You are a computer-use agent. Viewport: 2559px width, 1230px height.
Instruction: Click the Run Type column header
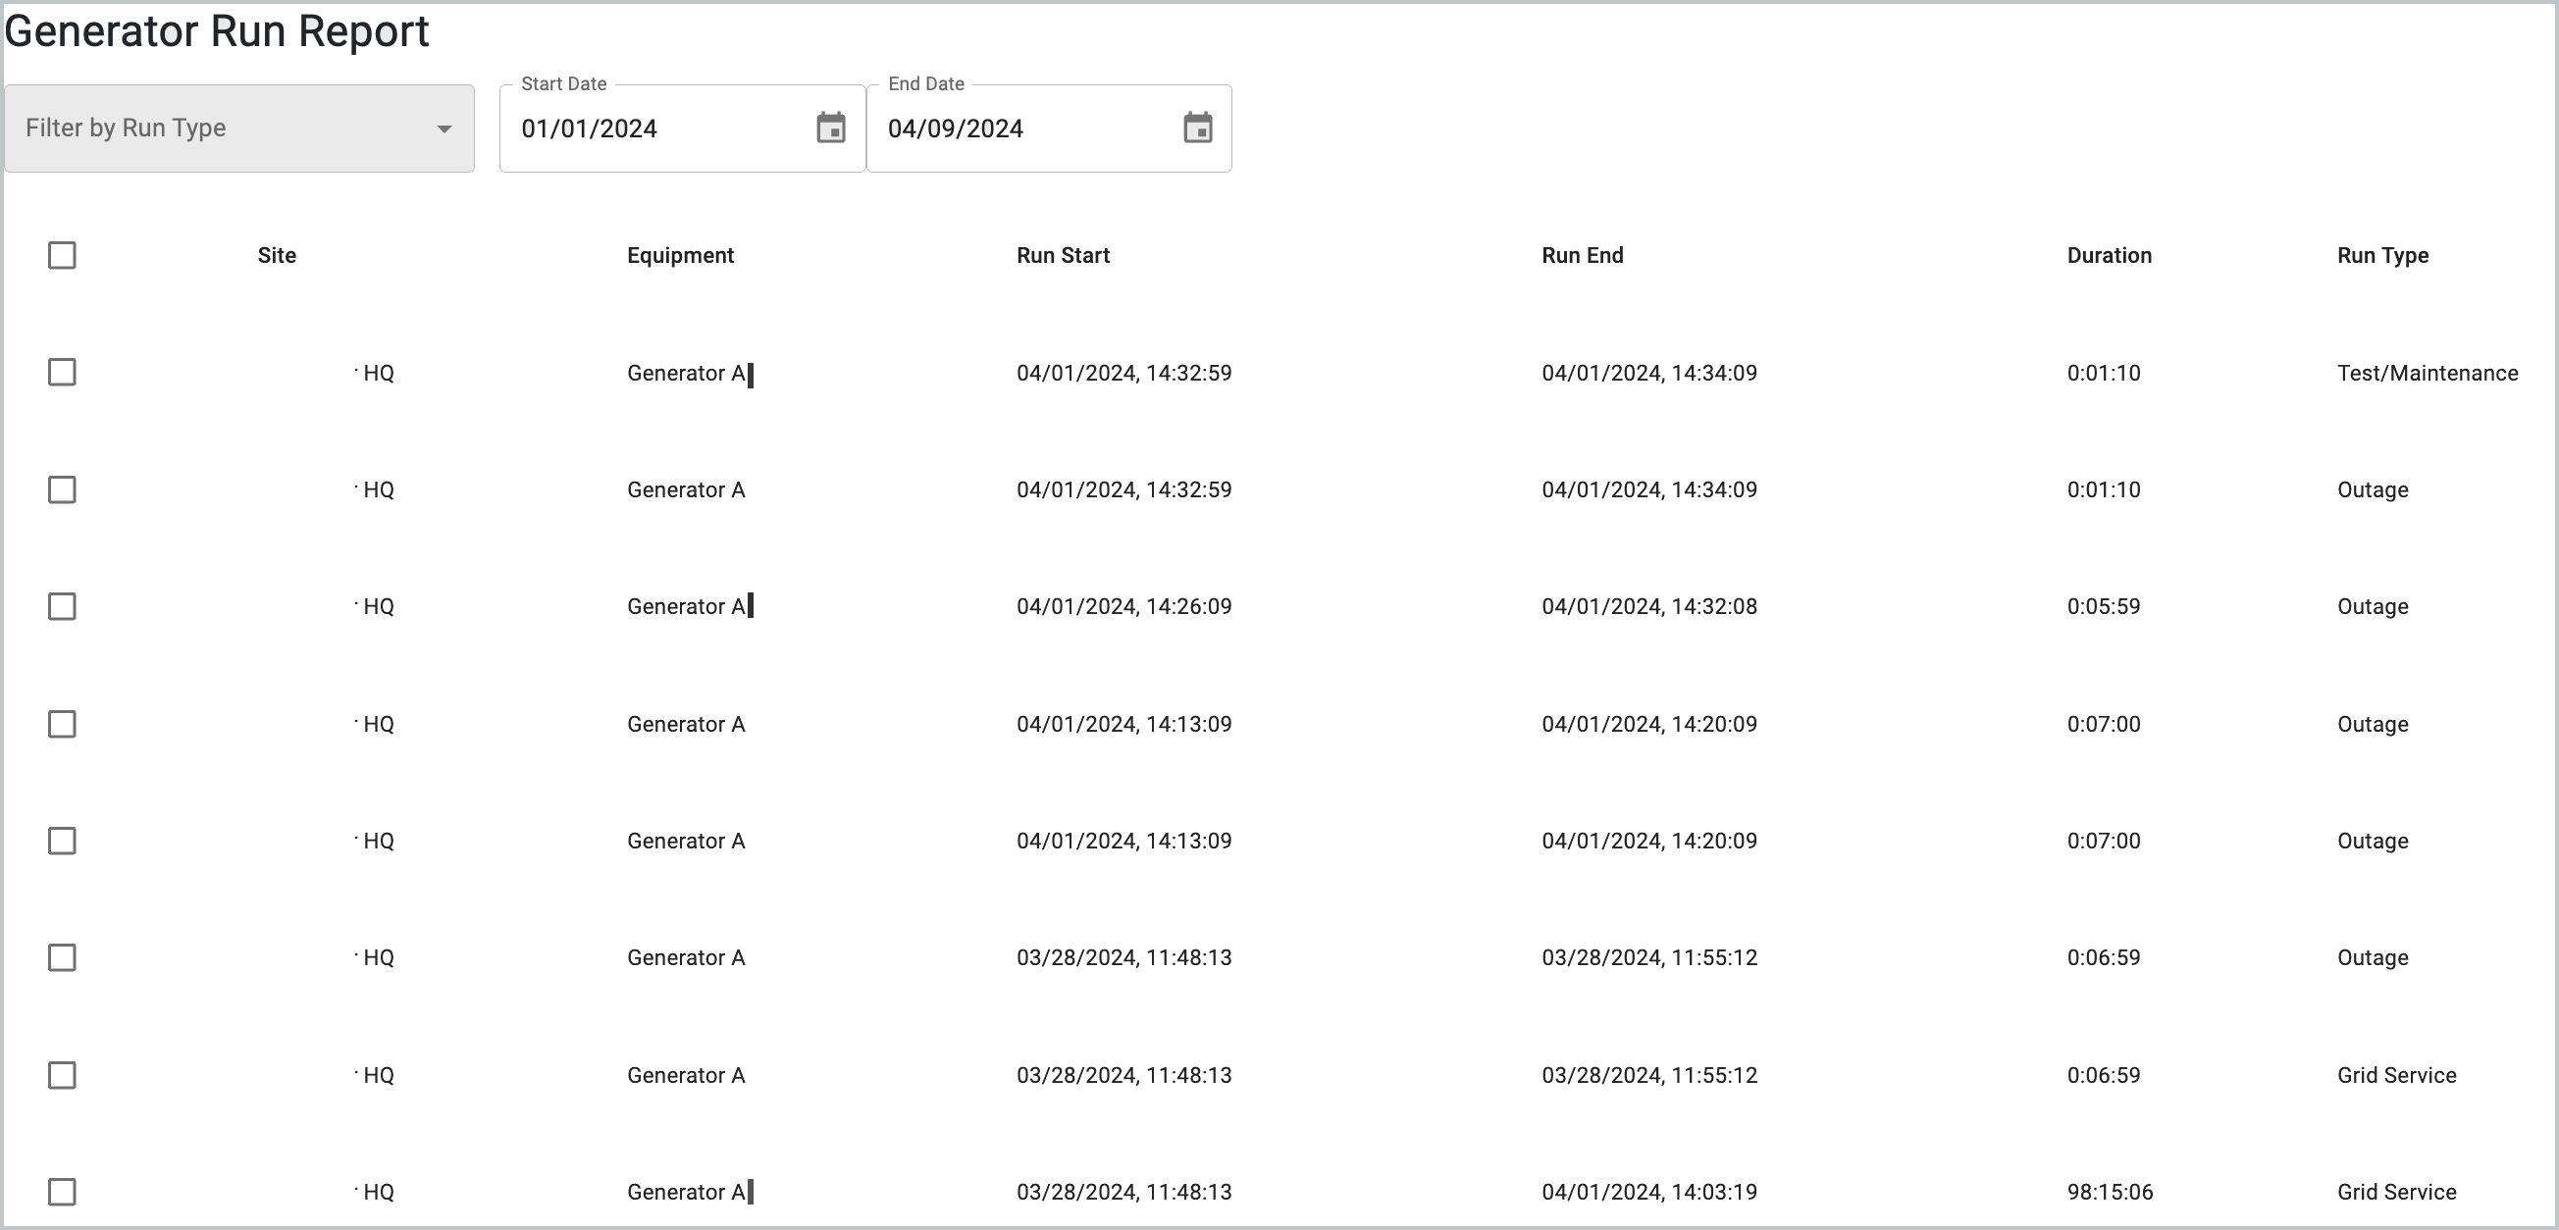2381,255
